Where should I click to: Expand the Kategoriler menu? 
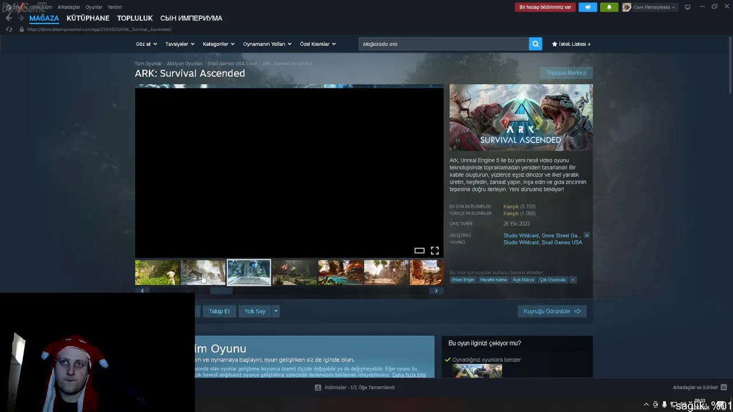pos(218,44)
